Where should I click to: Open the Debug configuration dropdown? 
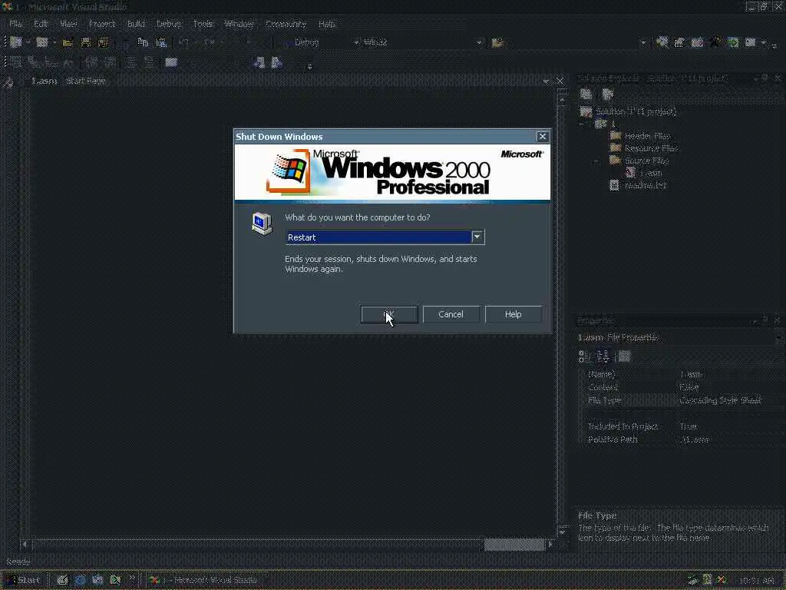(x=356, y=43)
